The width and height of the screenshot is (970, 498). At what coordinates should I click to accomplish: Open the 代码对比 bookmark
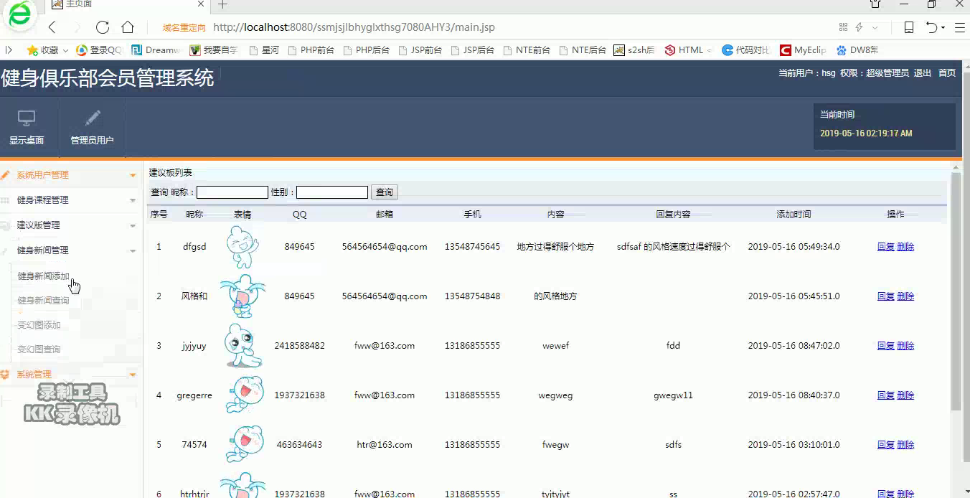coord(746,50)
